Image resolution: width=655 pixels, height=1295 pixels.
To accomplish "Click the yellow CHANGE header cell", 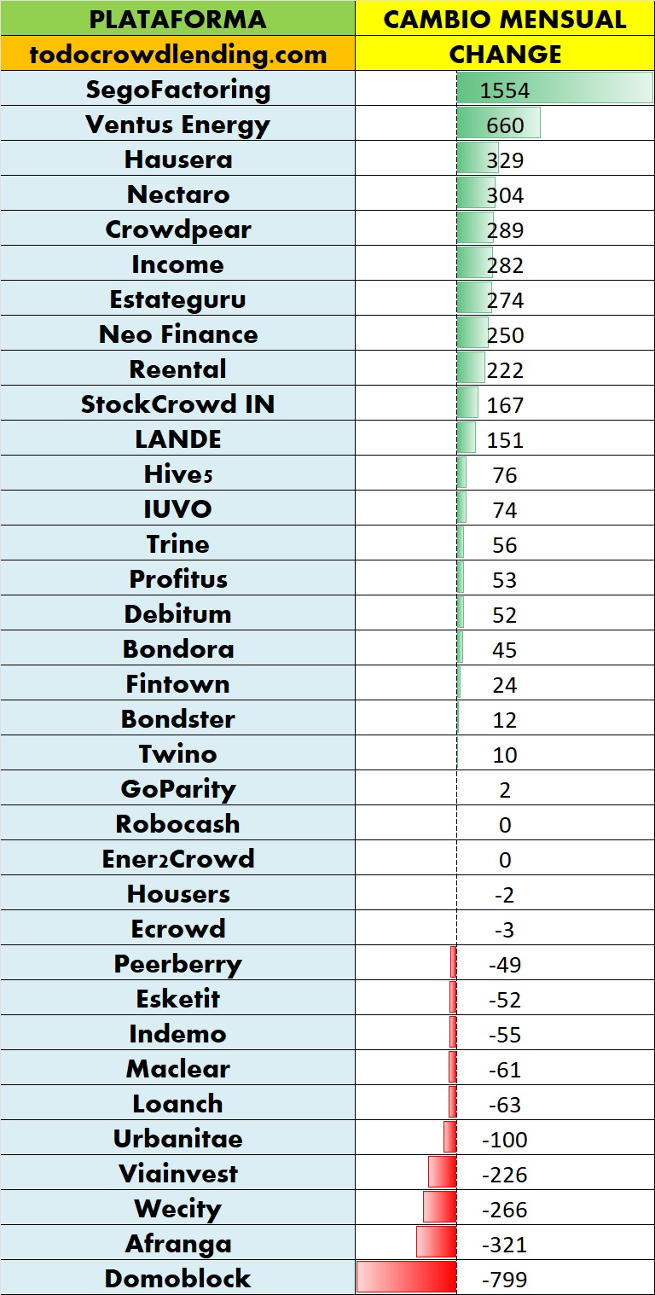I will point(505,55).
